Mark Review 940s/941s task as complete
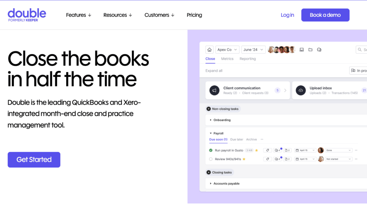Viewport: 367px width, 207px height. coord(211,159)
